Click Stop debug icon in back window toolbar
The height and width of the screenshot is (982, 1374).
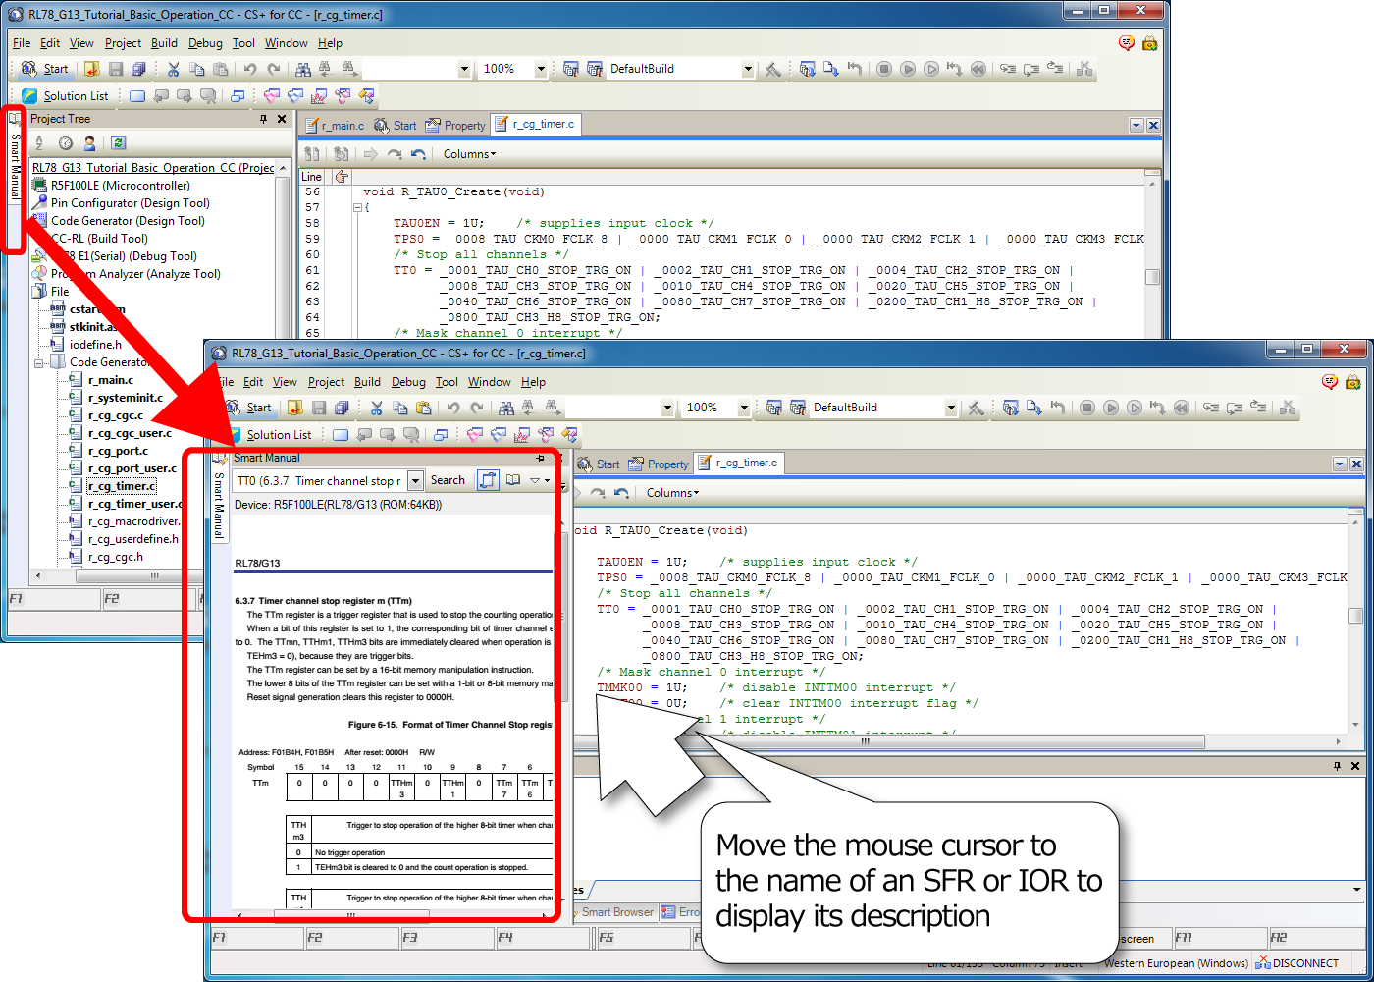[x=884, y=69]
